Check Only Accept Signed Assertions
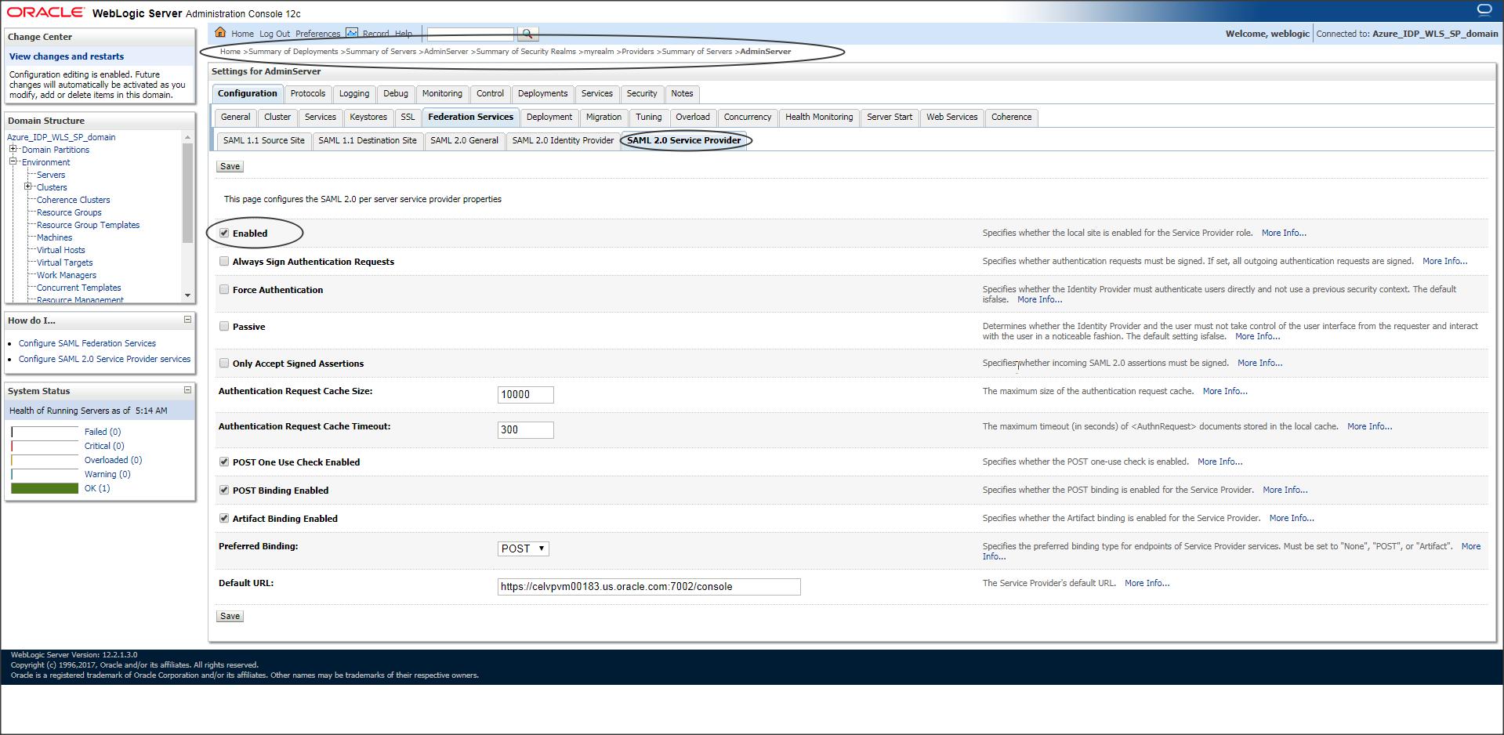This screenshot has height=735, width=1504. (x=224, y=363)
